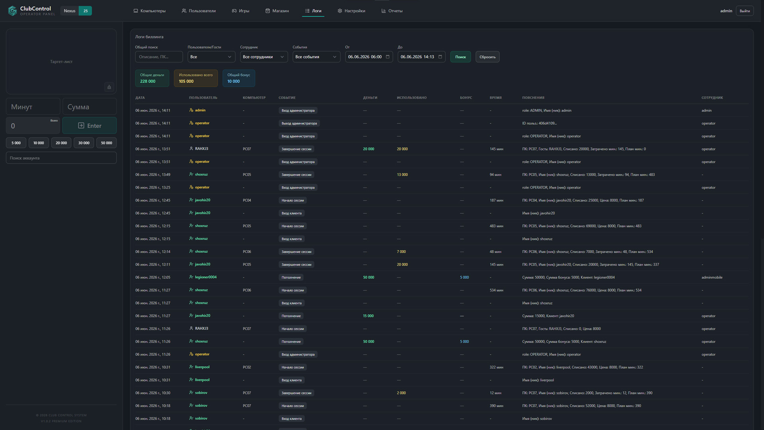Select the 20 000 quick amount button
This screenshot has width=764, height=430.
(x=61, y=143)
